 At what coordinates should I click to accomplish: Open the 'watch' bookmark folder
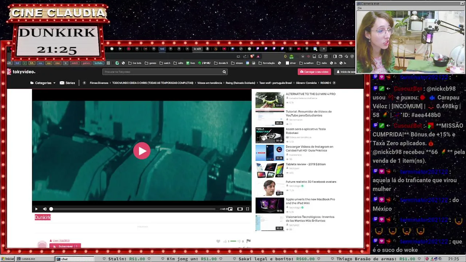(165, 63)
